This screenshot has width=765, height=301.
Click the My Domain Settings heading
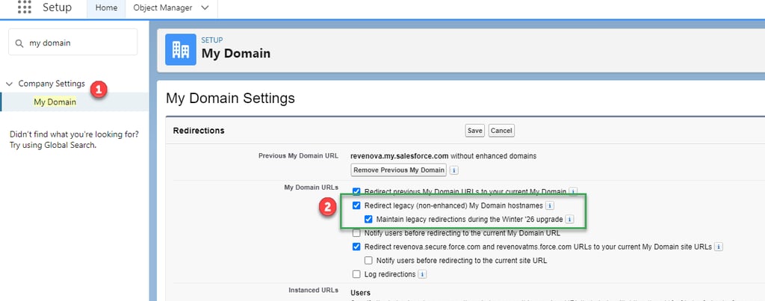point(230,98)
